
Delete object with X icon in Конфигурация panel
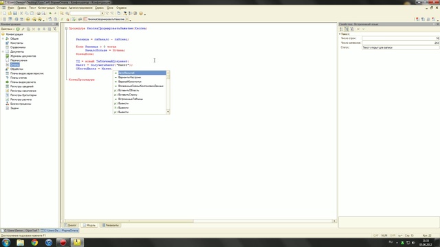pyautogui.click(x=34, y=29)
